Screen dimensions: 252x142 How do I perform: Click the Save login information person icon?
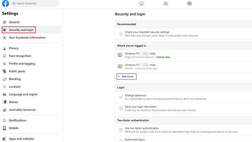[121, 108]
